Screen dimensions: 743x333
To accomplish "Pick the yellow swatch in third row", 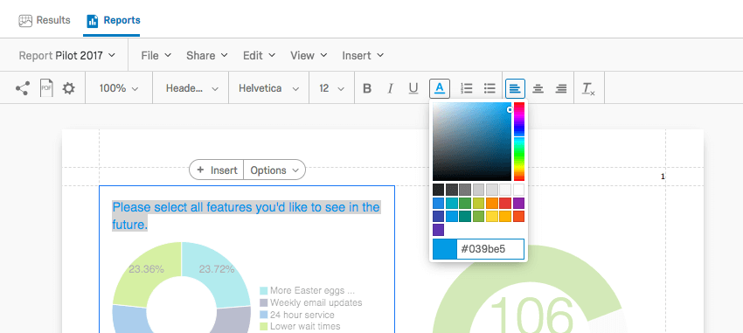I will pyautogui.click(x=492, y=217).
